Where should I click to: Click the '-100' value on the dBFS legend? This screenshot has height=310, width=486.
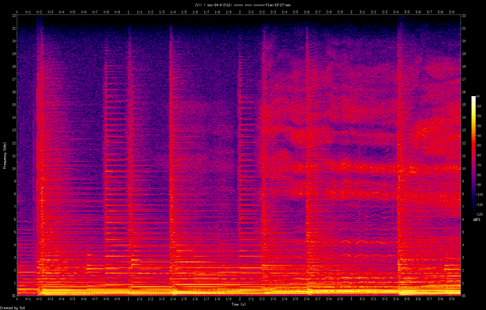click(x=479, y=194)
